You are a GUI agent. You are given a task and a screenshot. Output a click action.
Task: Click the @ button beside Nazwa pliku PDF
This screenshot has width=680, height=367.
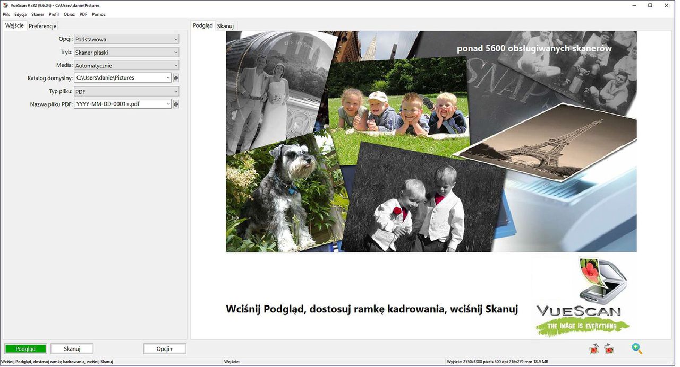point(176,104)
